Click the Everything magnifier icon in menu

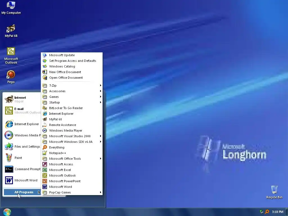point(45,147)
